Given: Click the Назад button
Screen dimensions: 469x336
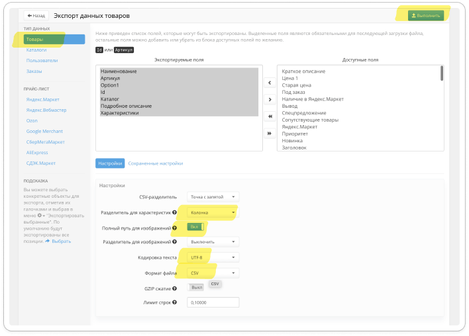Looking at the screenshot, I should pos(36,15).
